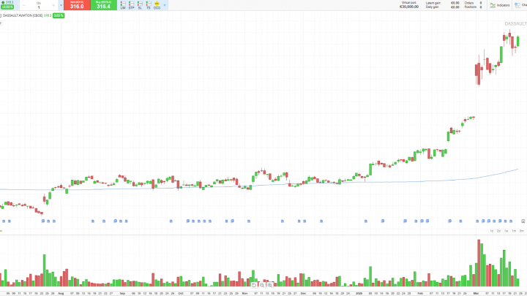The height and width of the screenshot is (296, 527).
Task: Select the STP stop order icon
Action: [131, 5]
